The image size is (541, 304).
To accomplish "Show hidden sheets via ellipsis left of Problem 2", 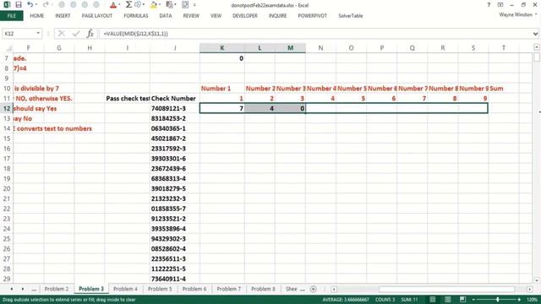I will tap(34, 290).
